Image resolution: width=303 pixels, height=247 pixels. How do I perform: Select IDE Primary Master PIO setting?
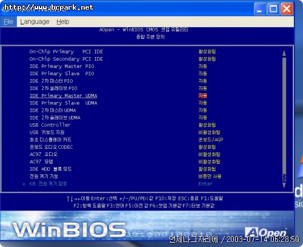coord(62,66)
